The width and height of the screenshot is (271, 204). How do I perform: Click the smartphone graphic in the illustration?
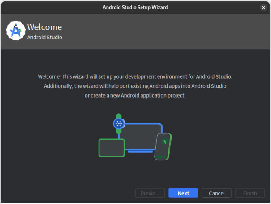coord(163,146)
